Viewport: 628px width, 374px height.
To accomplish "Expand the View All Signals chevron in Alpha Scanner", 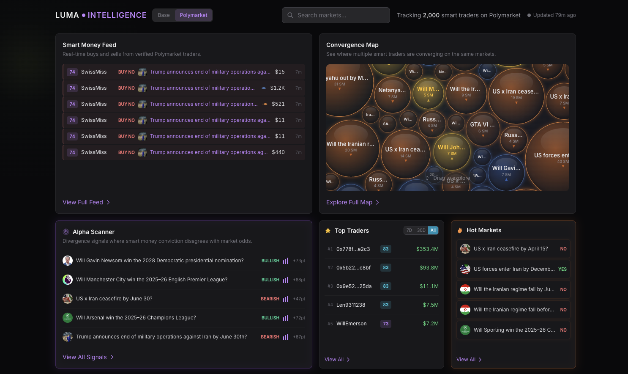I will (112, 357).
